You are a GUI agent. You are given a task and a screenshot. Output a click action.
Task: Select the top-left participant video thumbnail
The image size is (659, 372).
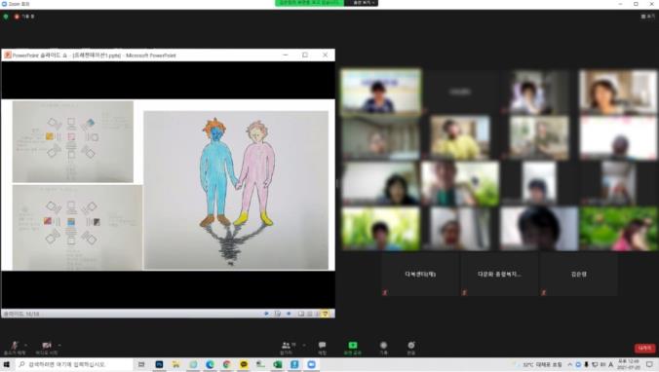point(381,92)
